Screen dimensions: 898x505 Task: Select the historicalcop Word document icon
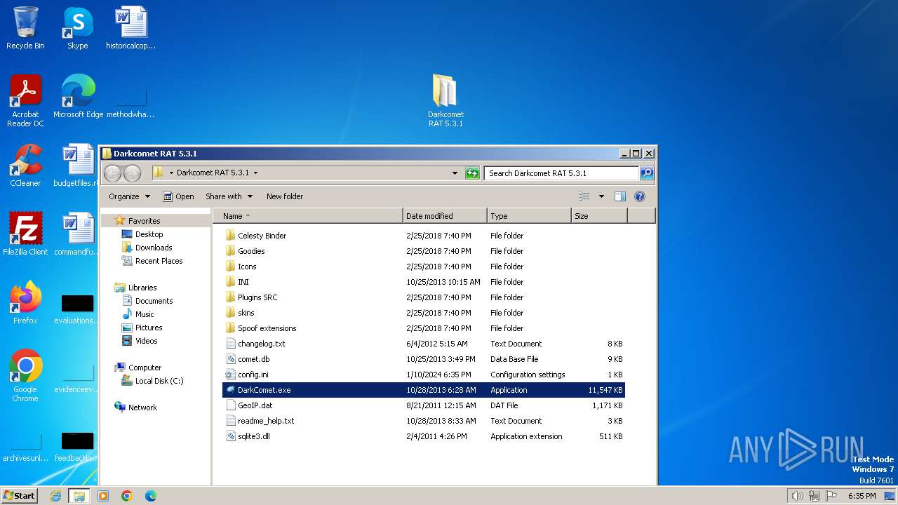tap(130, 28)
